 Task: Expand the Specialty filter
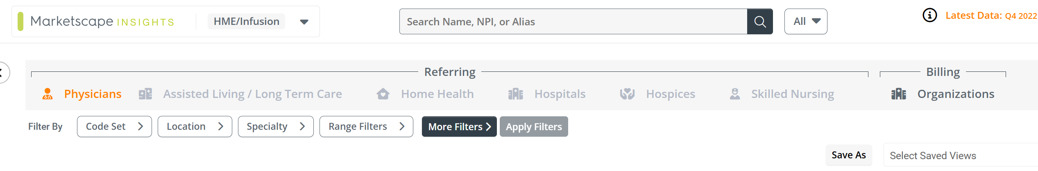click(276, 127)
